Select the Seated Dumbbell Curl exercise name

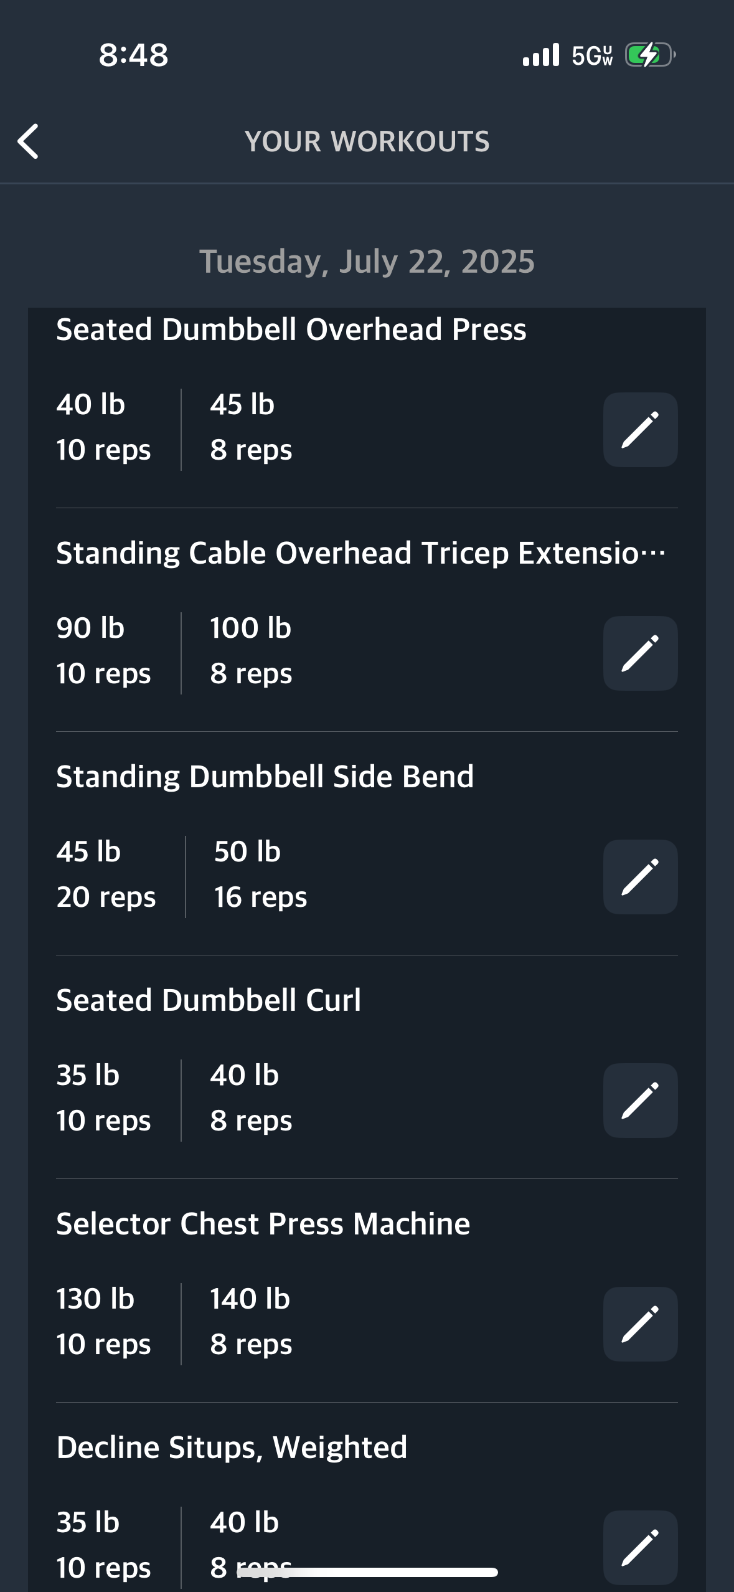point(209,1000)
